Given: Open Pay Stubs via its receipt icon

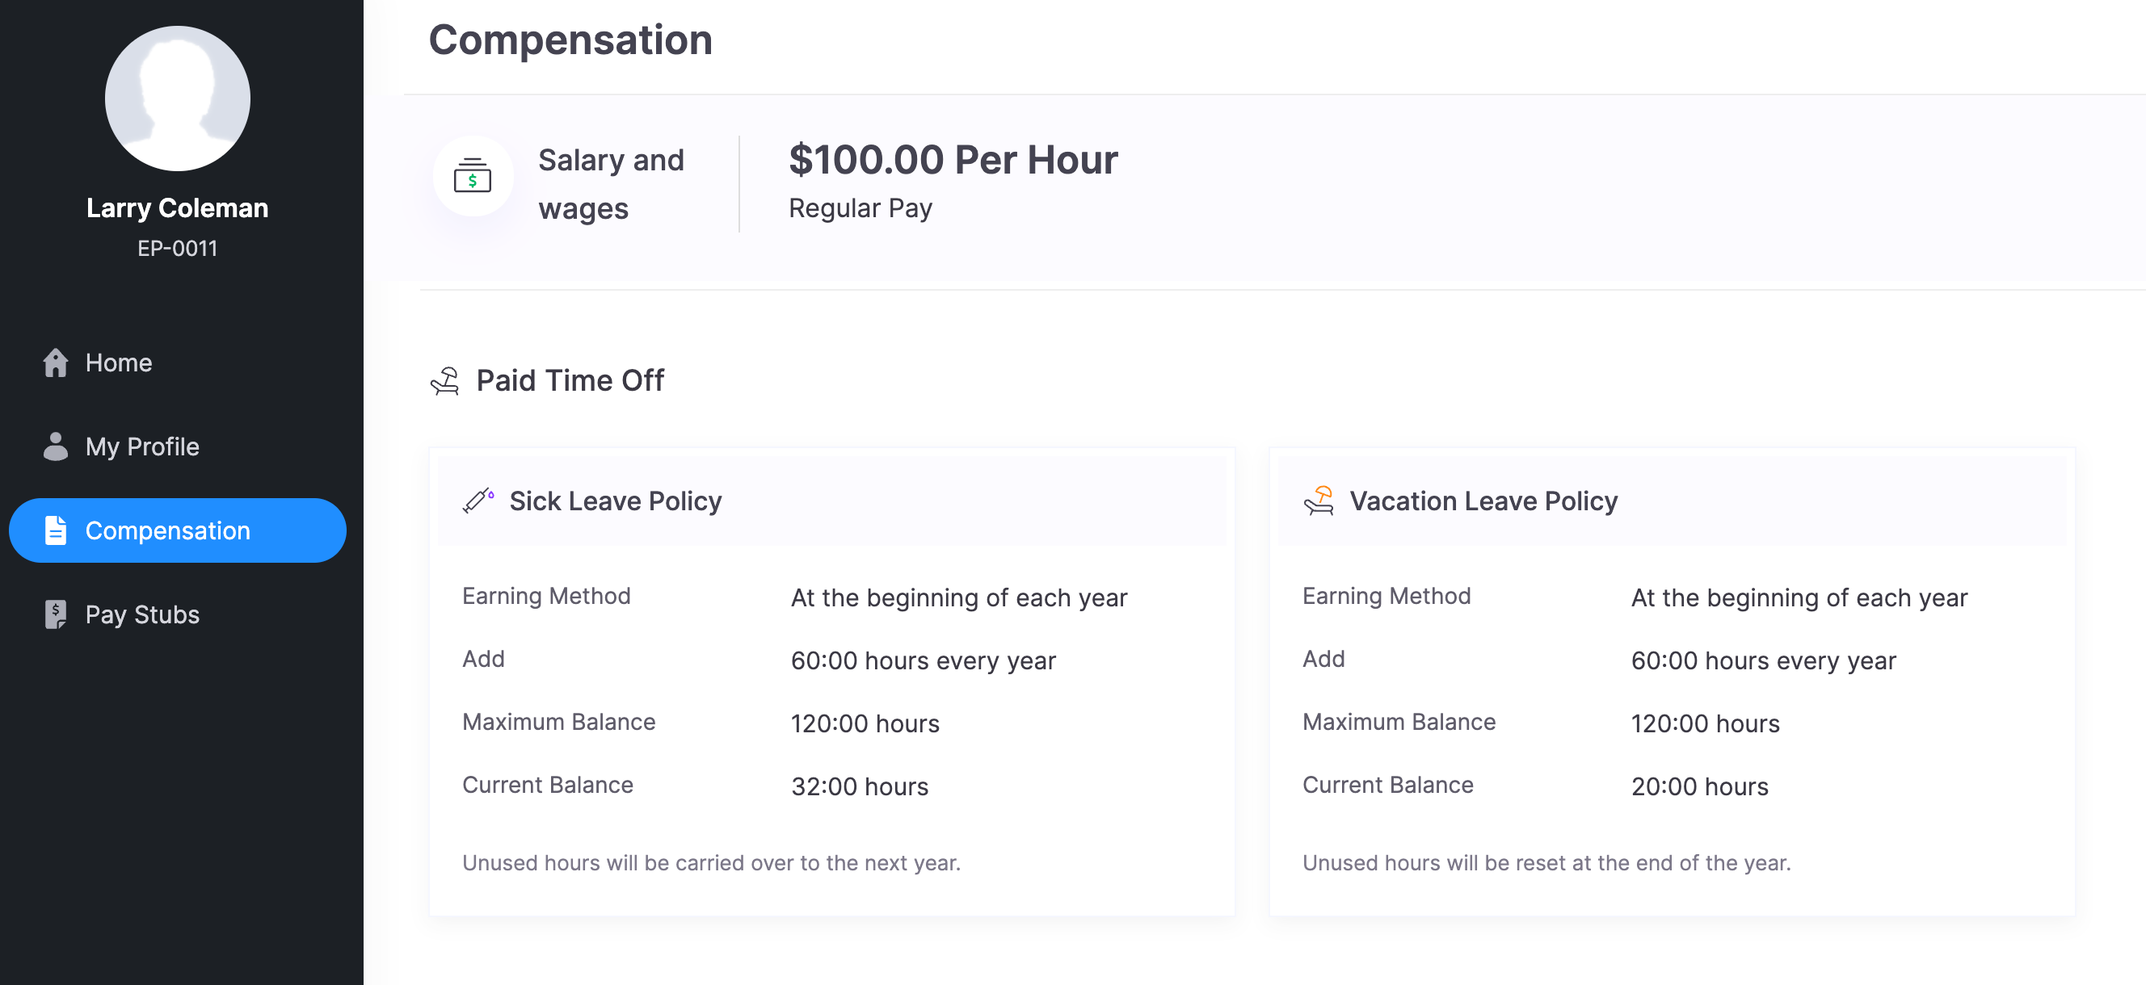Looking at the screenshot, I should point(55,614).
